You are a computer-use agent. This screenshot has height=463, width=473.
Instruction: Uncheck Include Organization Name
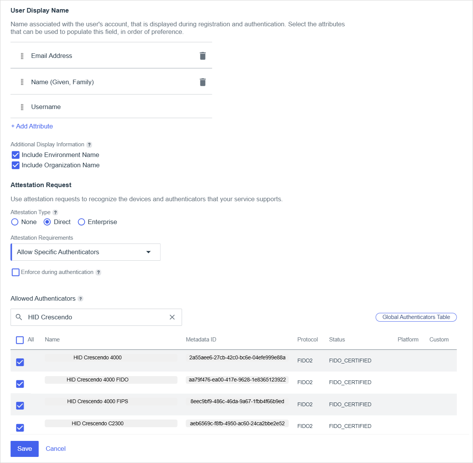pyautogui.click(x=16, y=165)
